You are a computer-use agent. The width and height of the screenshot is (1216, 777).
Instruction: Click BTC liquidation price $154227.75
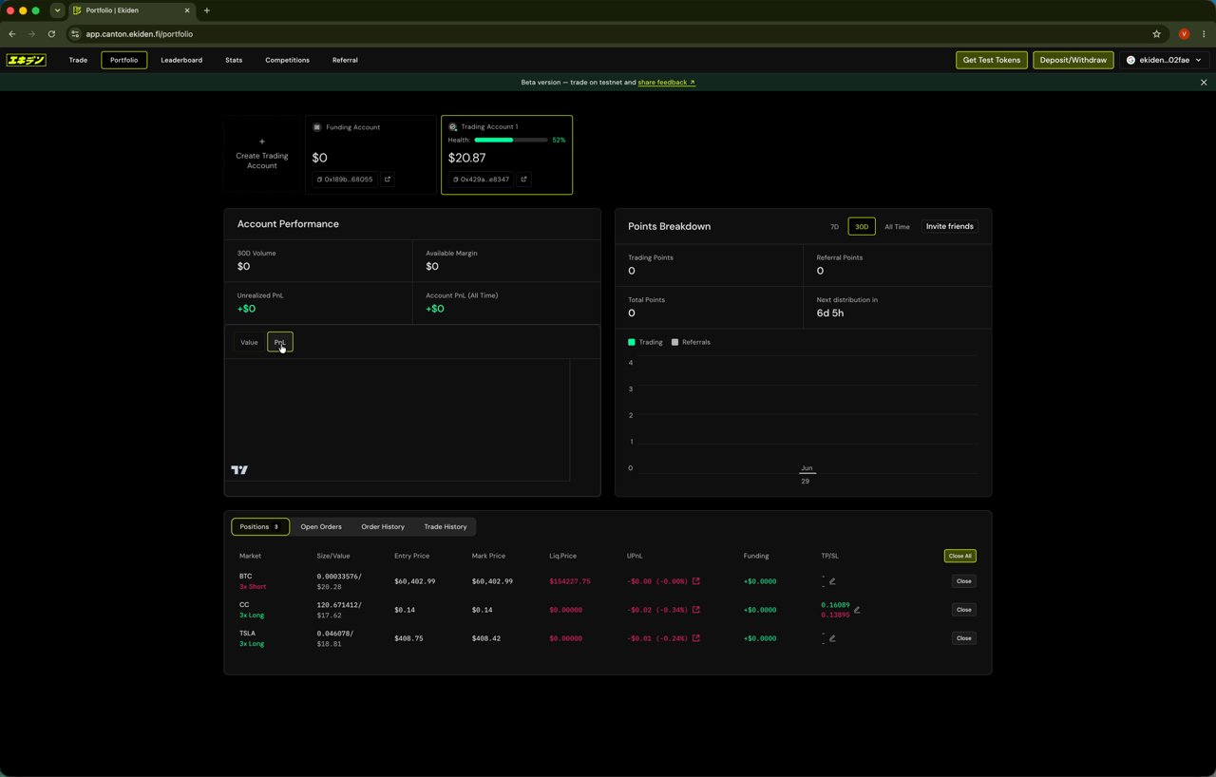pyautogui.click(x=570, y=581)
